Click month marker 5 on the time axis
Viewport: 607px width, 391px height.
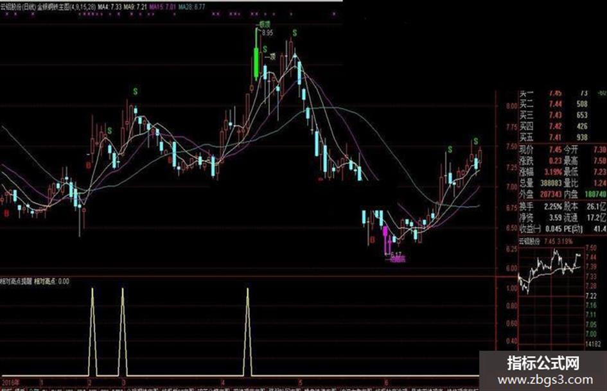point(301,383)
